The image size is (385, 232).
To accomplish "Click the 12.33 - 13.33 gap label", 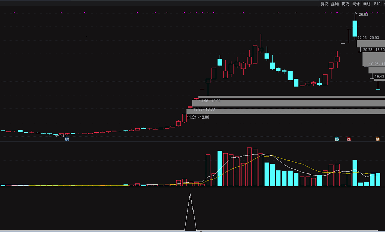I will click(x=204, y=109).
